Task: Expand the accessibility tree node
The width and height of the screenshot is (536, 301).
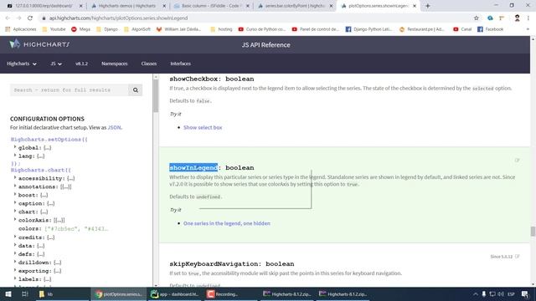Action: pos(15,178)
